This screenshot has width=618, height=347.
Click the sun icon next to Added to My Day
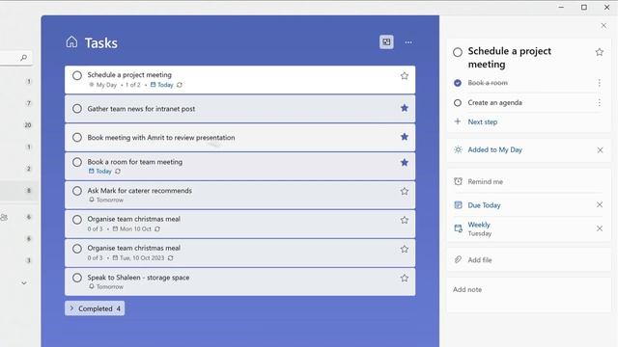(x=458, y=149)
